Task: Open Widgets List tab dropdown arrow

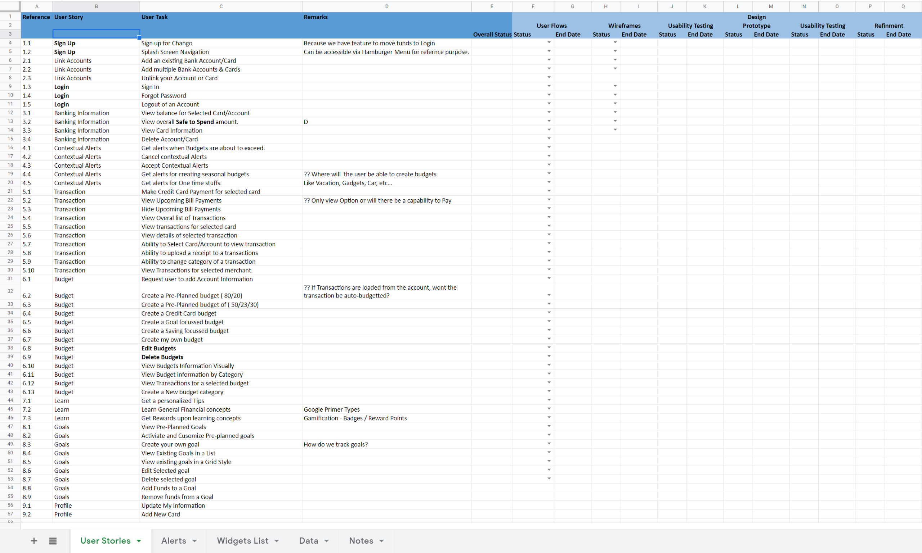Action: (x=276, y=541)
